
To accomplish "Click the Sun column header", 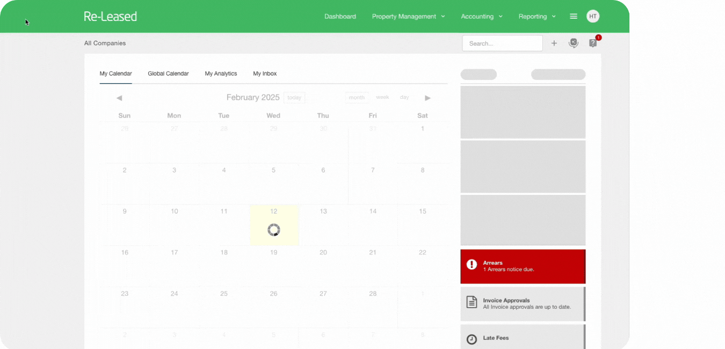I will coord(125,115).
